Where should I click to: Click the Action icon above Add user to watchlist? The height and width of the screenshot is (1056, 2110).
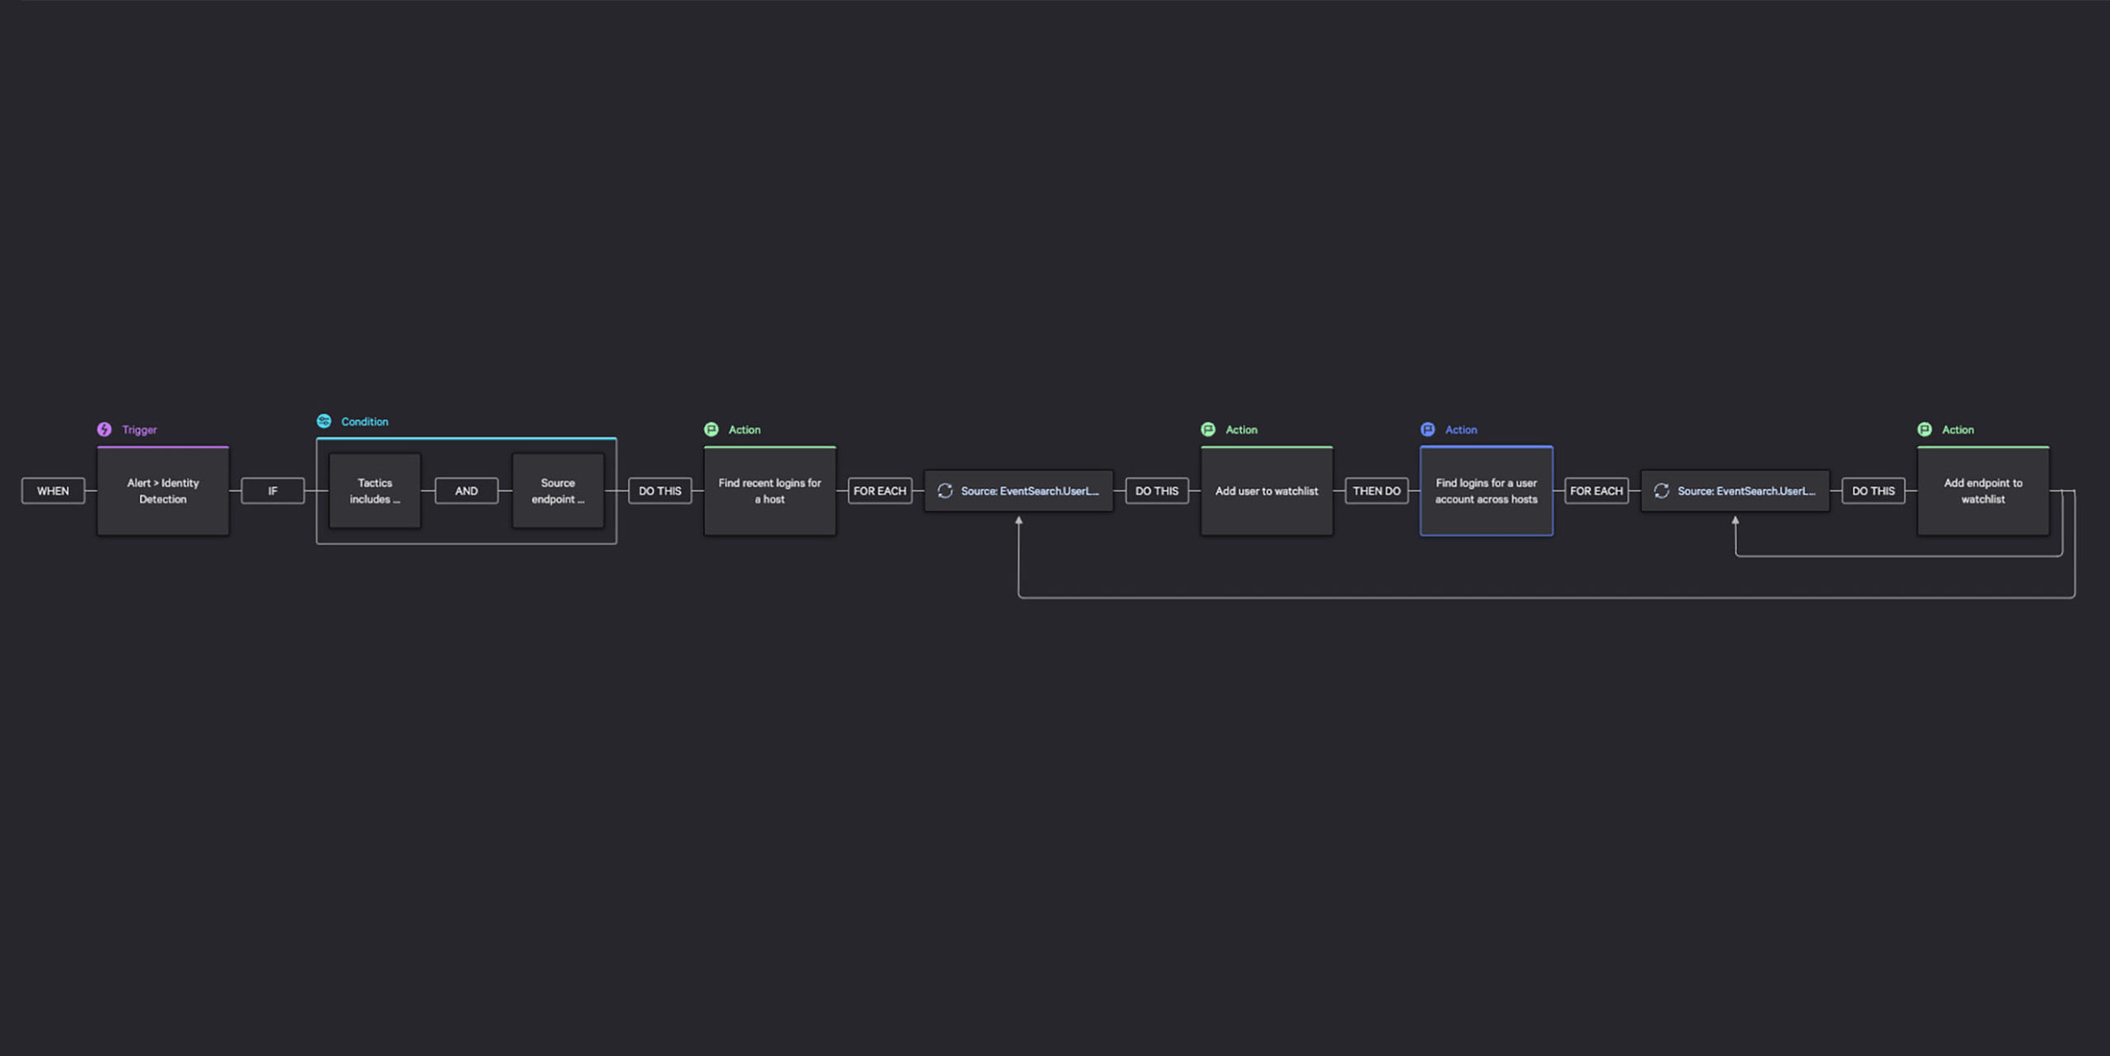pos(1208,429)
